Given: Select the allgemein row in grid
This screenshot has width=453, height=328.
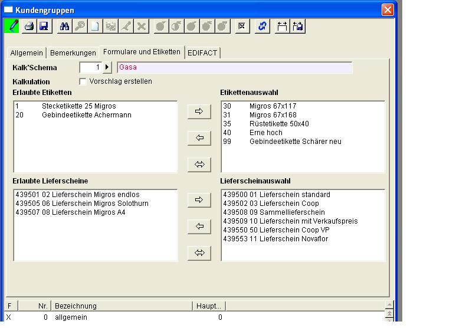Looking at the screenshot, I should click(x=194, y=317).
